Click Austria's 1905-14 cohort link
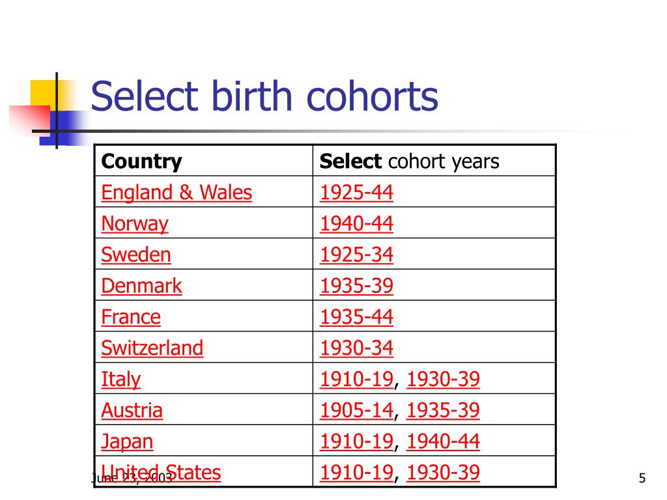The width and height of the screenshot is (667, 500). [356, 410]
